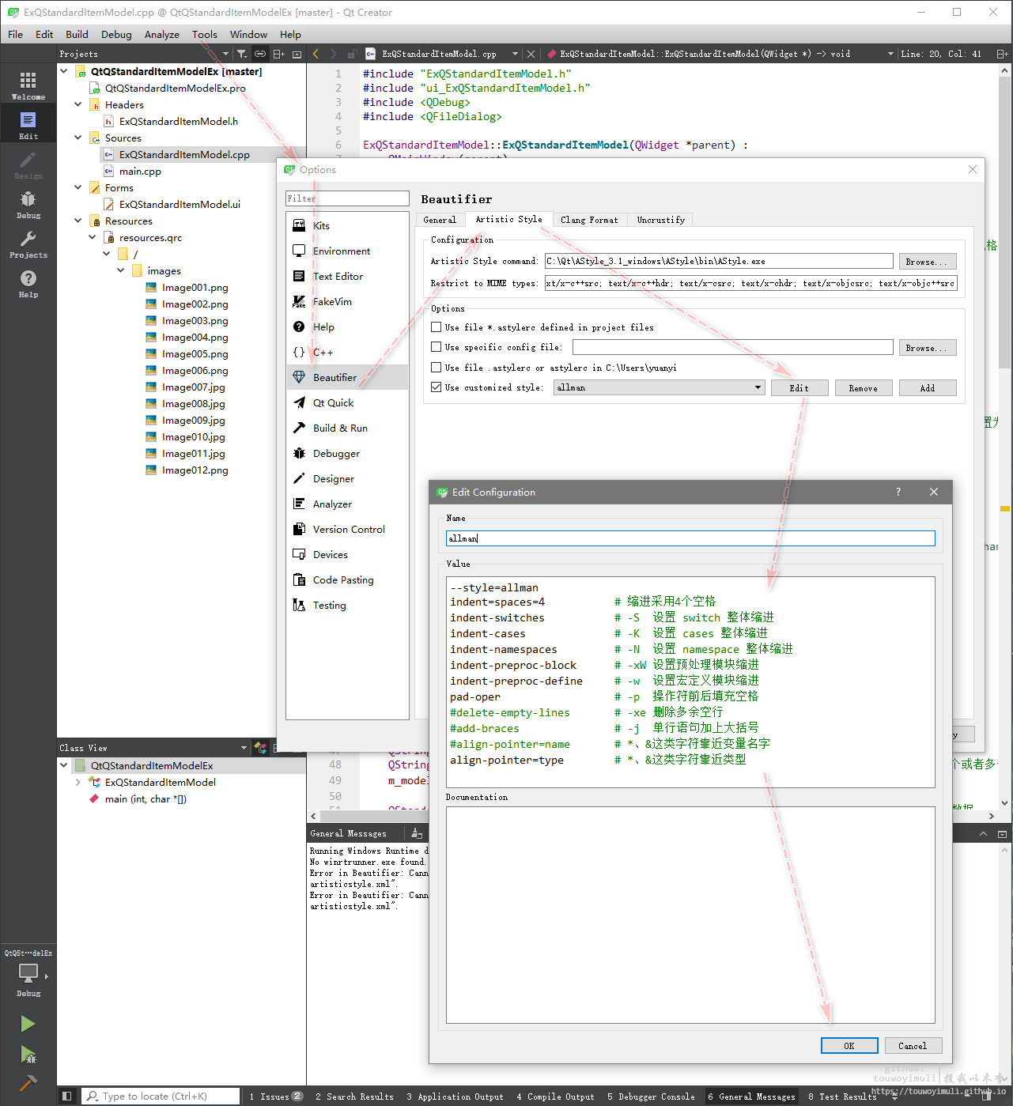Viewport: 1013px width, 1106px height.
Task: Open the Analyze menu
Action: point(161,34)
